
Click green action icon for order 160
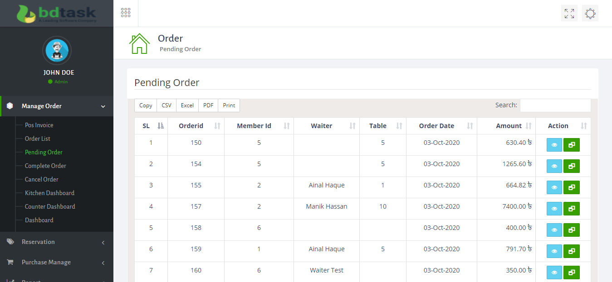tap(571, 272)
